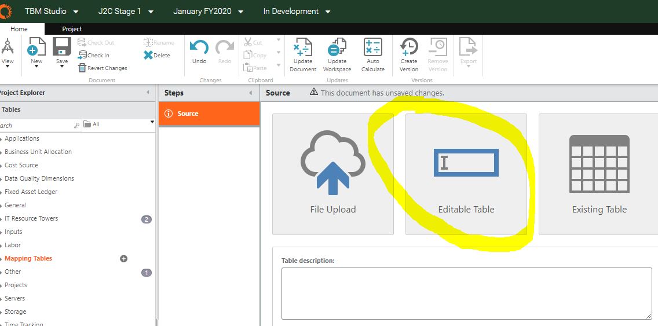Viewport: 658px width, 326px height.
Task: Select the Source step
Action: pyautogui.click(x=209, y=113)
